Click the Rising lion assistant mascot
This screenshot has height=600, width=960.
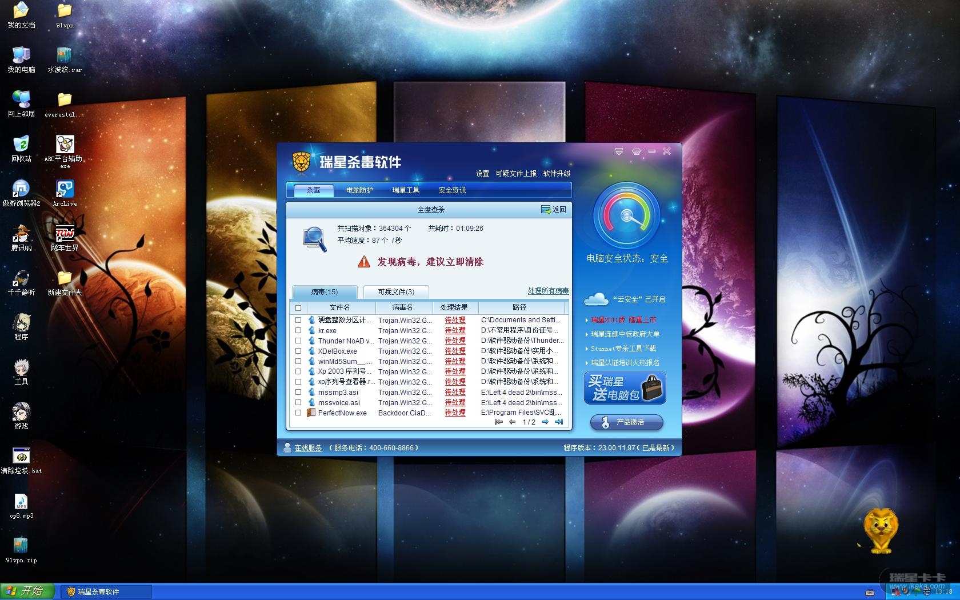[880, 531]
